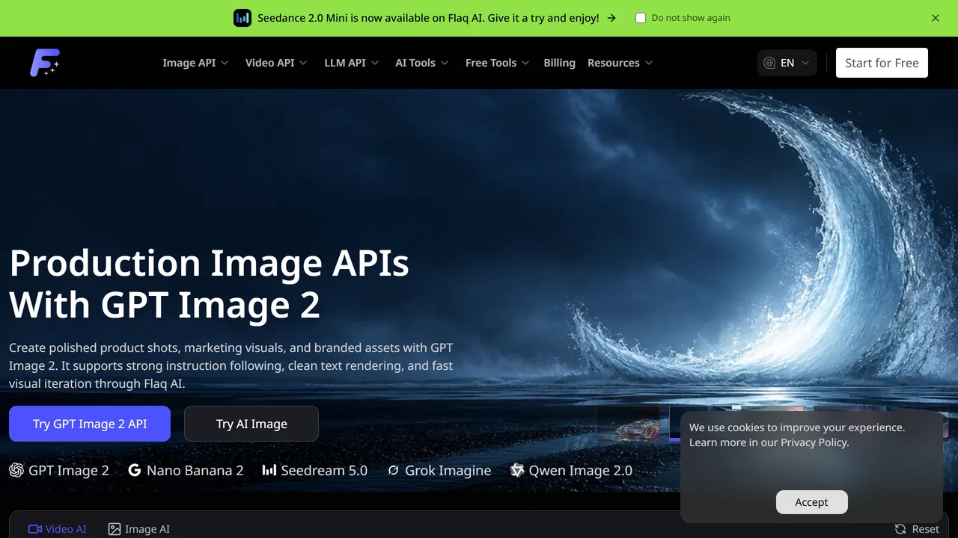958x538 pixels.
Task: Click the Try AI Image button
Action: click(251, 424)
